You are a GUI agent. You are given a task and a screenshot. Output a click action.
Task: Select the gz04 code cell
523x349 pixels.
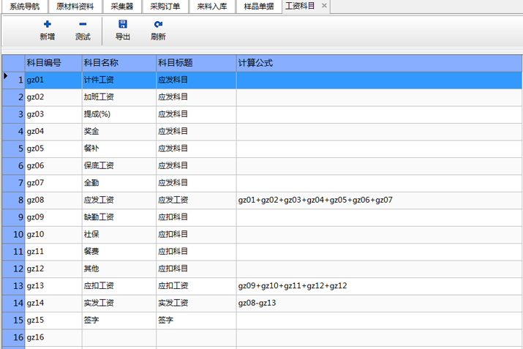click(x=53, y=132)
